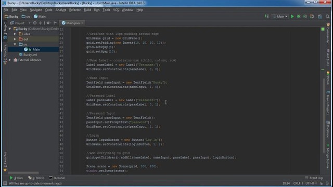Viewport: 333px width, 187px height.
Task: Open the Window menu
Action: click(x=127, y=10)
